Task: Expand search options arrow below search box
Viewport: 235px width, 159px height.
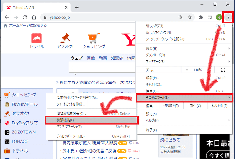Action: (x=75, y=74)
